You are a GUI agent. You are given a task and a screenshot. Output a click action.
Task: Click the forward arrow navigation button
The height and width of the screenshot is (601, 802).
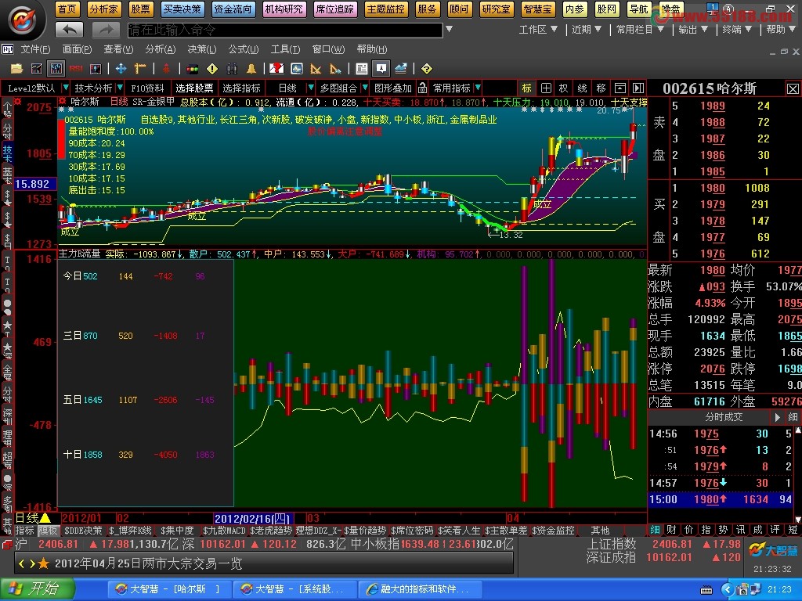(x=106, y=31)
